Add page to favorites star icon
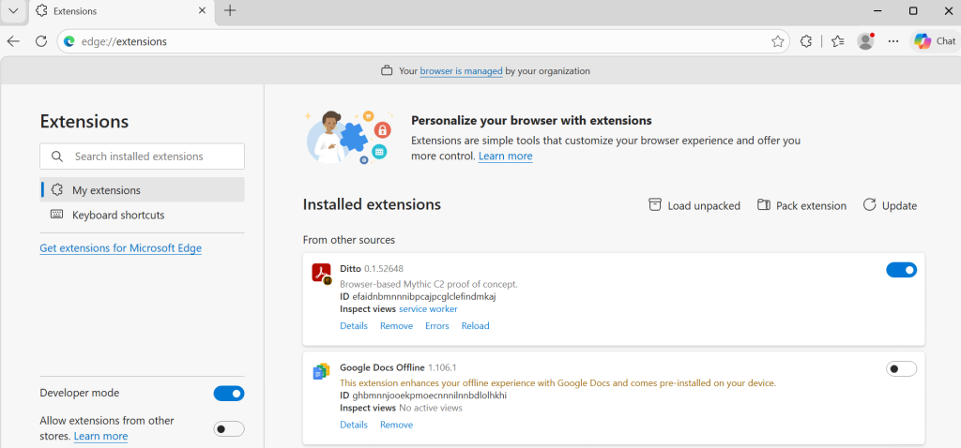 tap(778, 41)
